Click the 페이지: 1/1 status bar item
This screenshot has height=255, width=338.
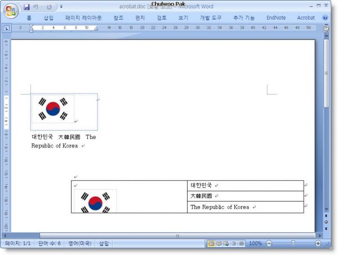coord(18,244)
